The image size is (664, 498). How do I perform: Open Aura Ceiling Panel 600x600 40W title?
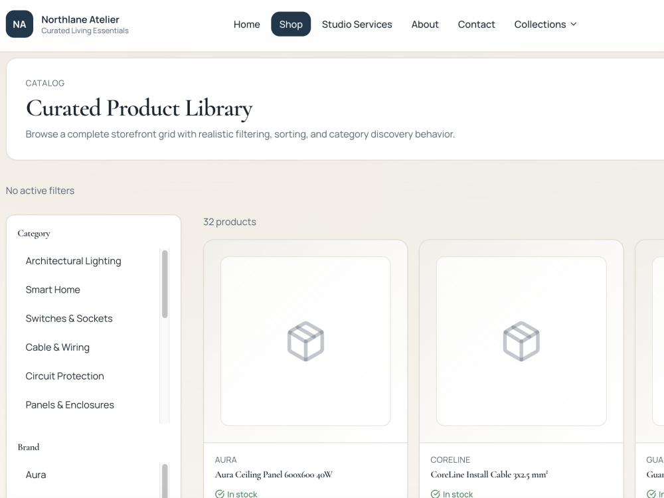(274, 475)
